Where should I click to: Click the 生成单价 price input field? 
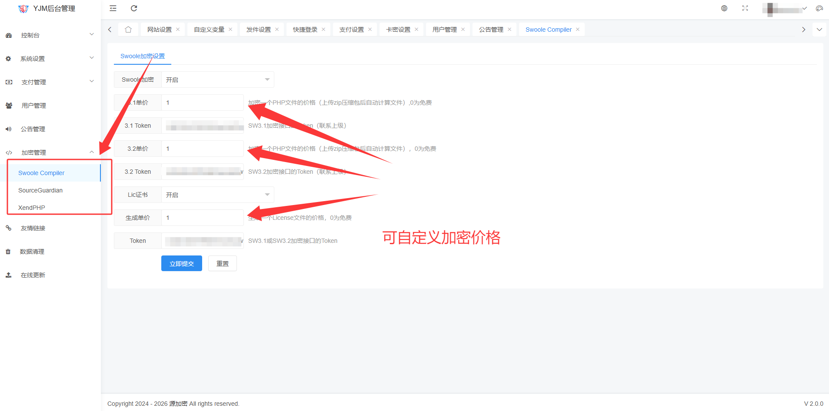pyautogui.click(x=202, y=218)
